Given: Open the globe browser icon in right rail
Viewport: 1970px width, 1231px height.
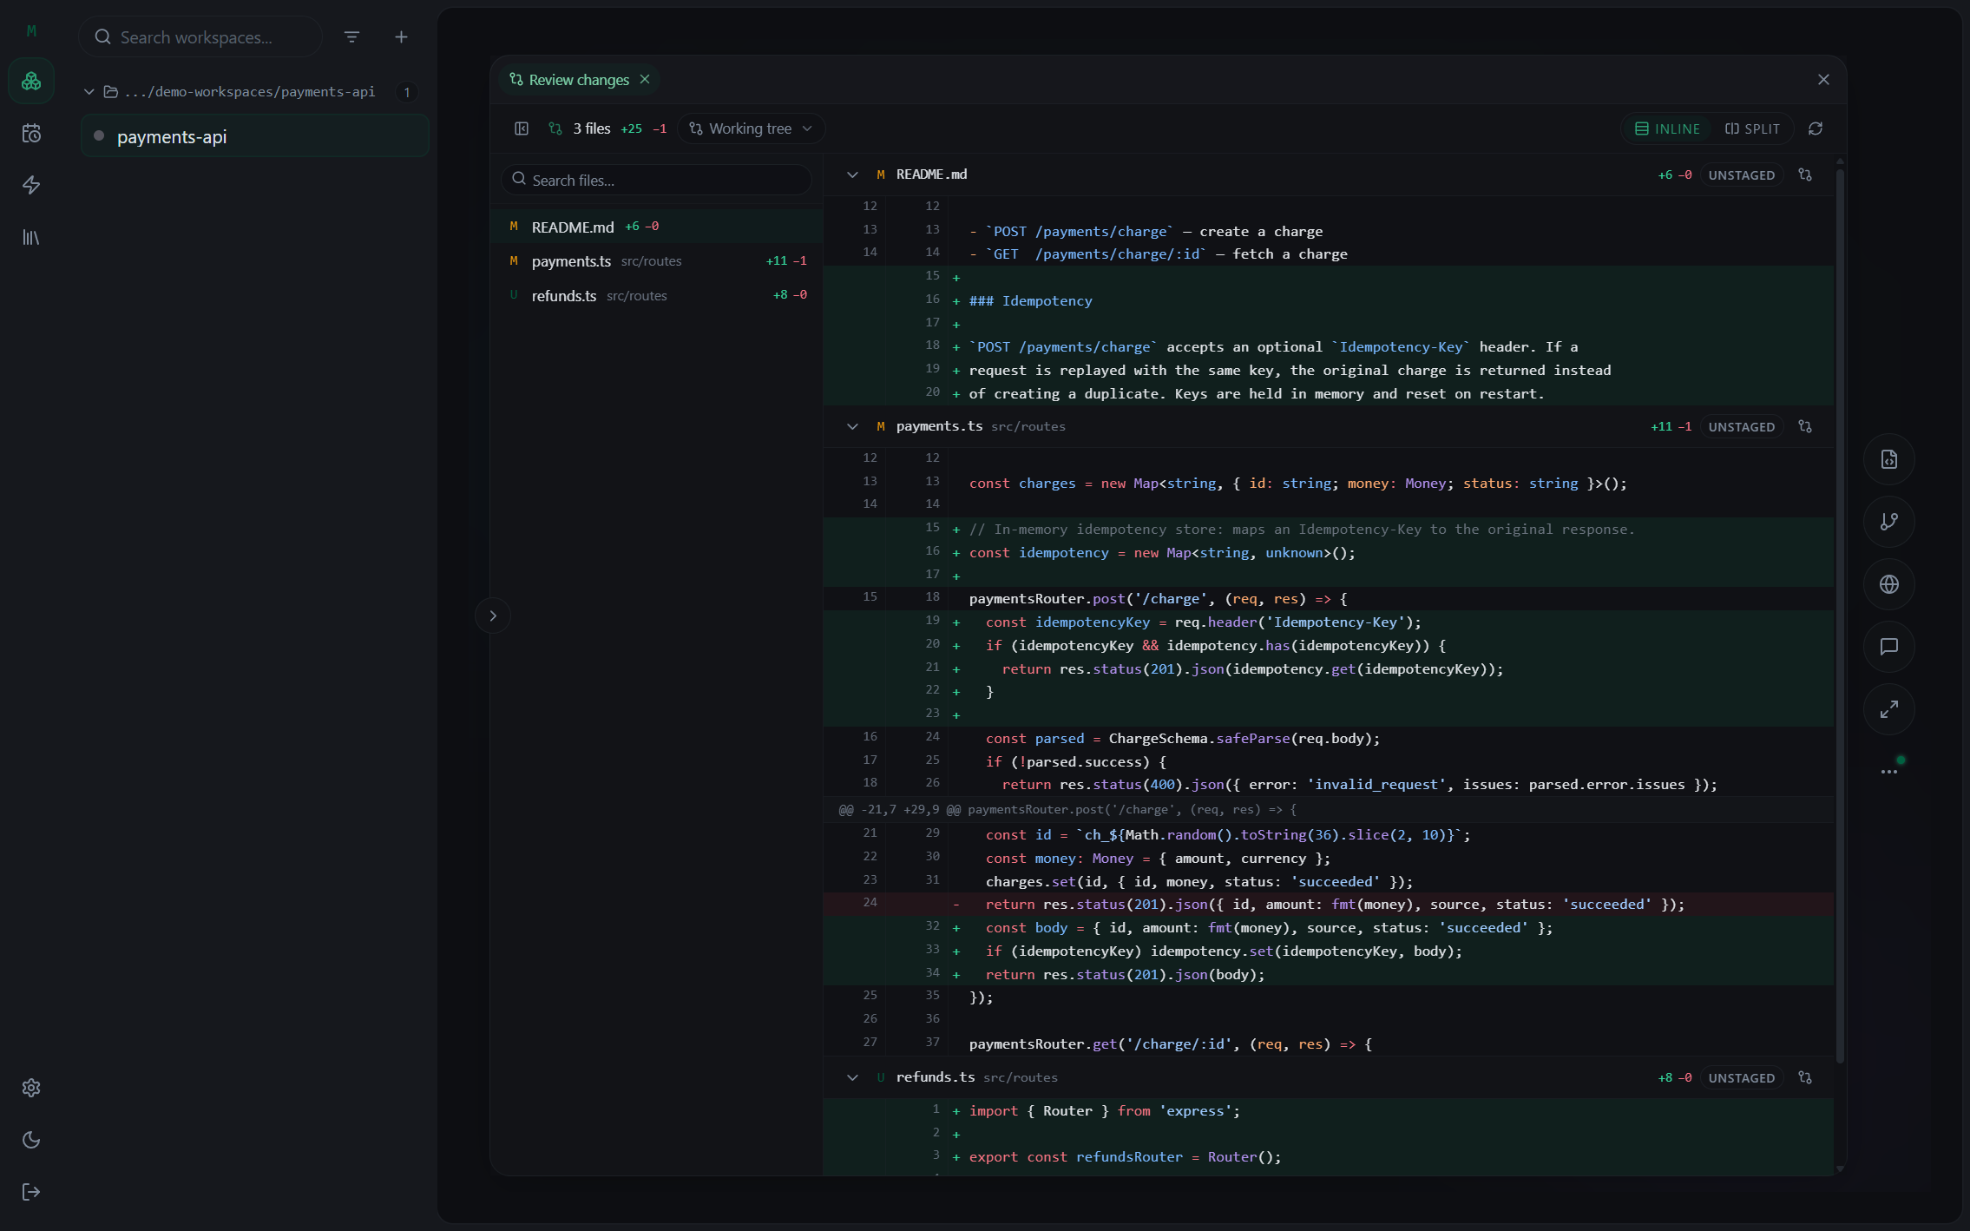Looking at the screenshot, I should (x=1889, y=584).
